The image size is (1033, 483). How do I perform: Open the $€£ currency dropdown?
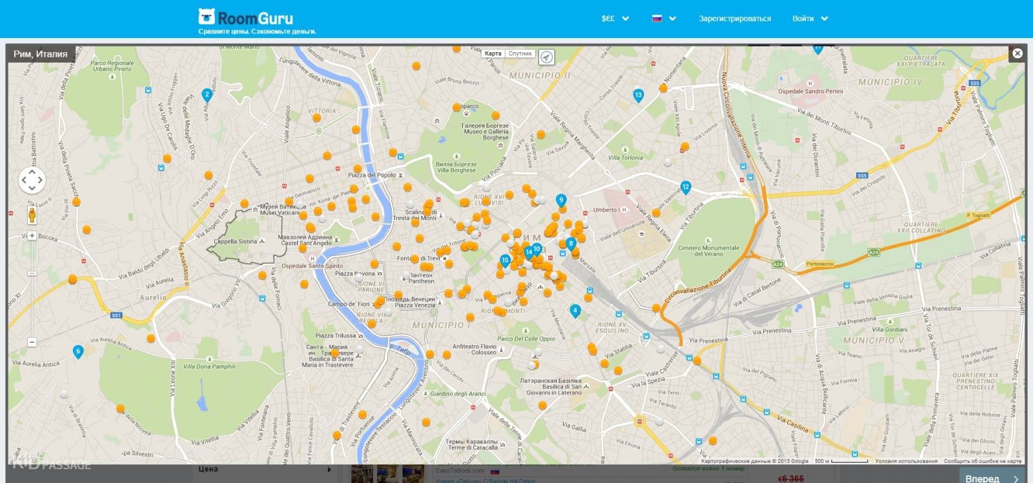pos(615,19)
